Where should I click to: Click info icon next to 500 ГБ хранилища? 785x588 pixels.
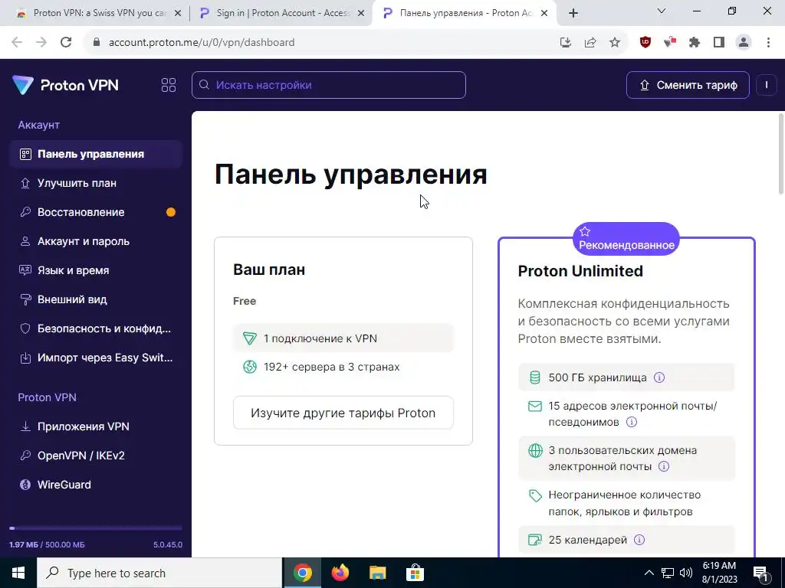point(659,377)
